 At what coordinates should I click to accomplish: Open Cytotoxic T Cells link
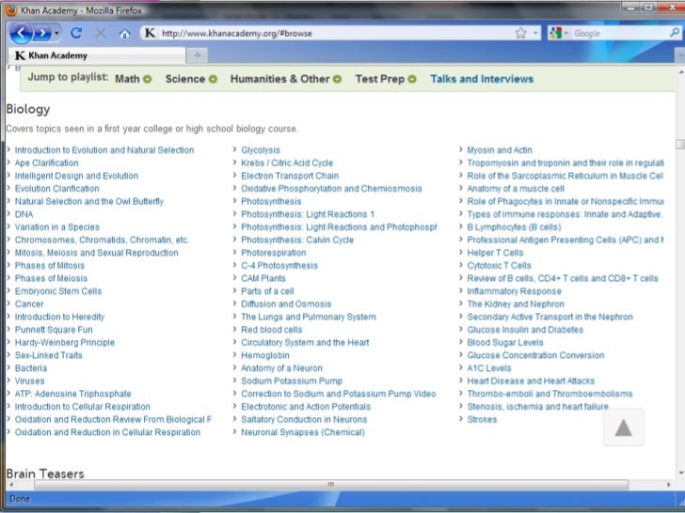pos(500,266)
